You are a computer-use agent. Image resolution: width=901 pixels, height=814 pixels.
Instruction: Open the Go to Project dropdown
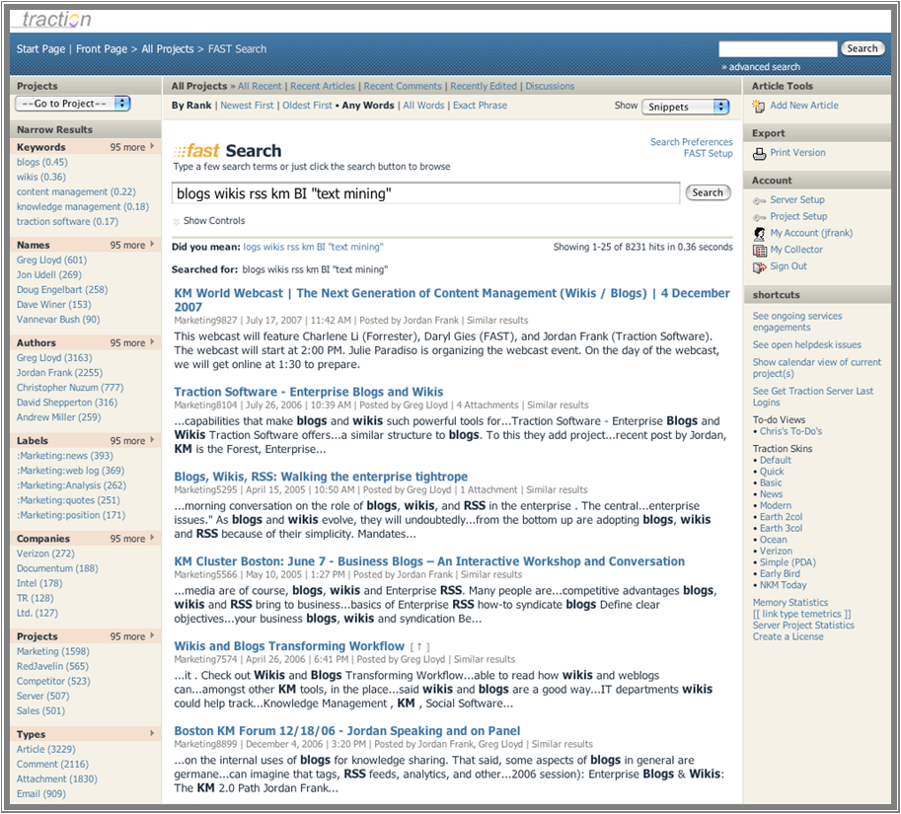click(73, 104)
